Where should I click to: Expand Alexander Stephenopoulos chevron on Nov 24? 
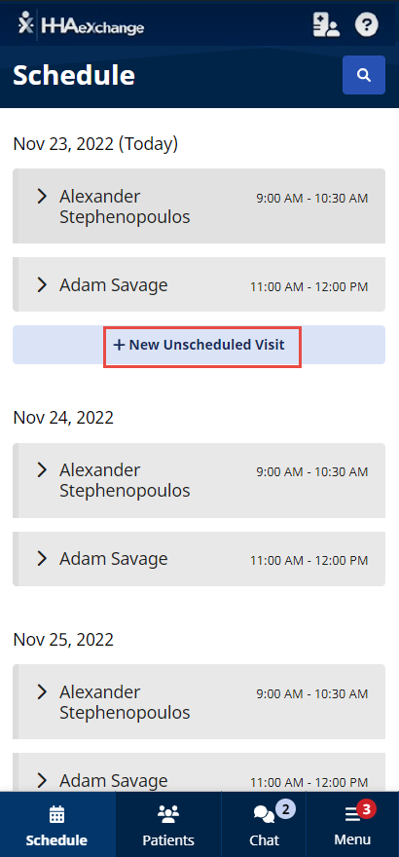(x=42, y=469)
